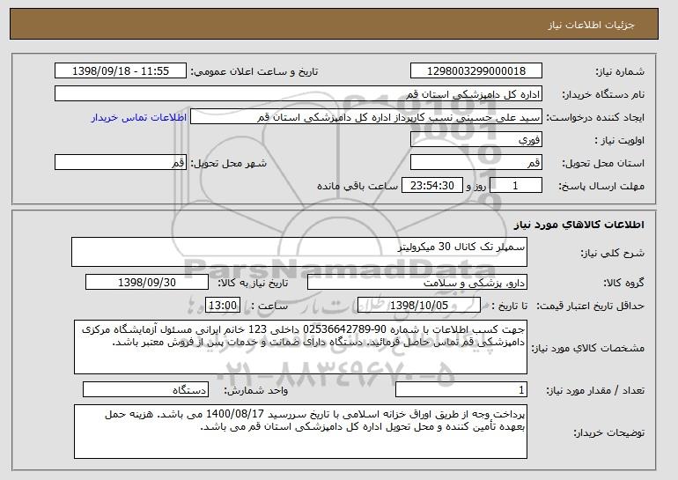Click the label استان محل تحویل
Viewport: 678px width, 480px height.
click(603, 163)
